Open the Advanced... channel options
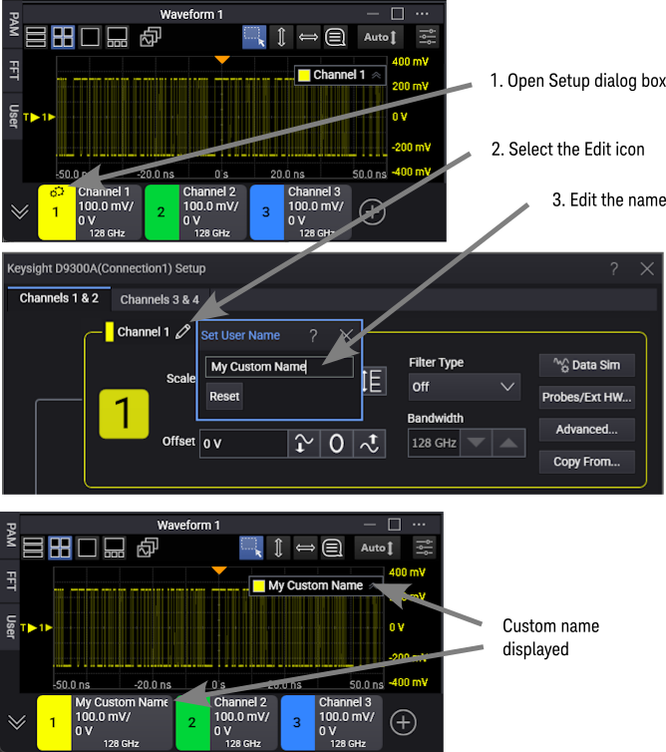This screenshot has width=666, height=752. [586, 429]
